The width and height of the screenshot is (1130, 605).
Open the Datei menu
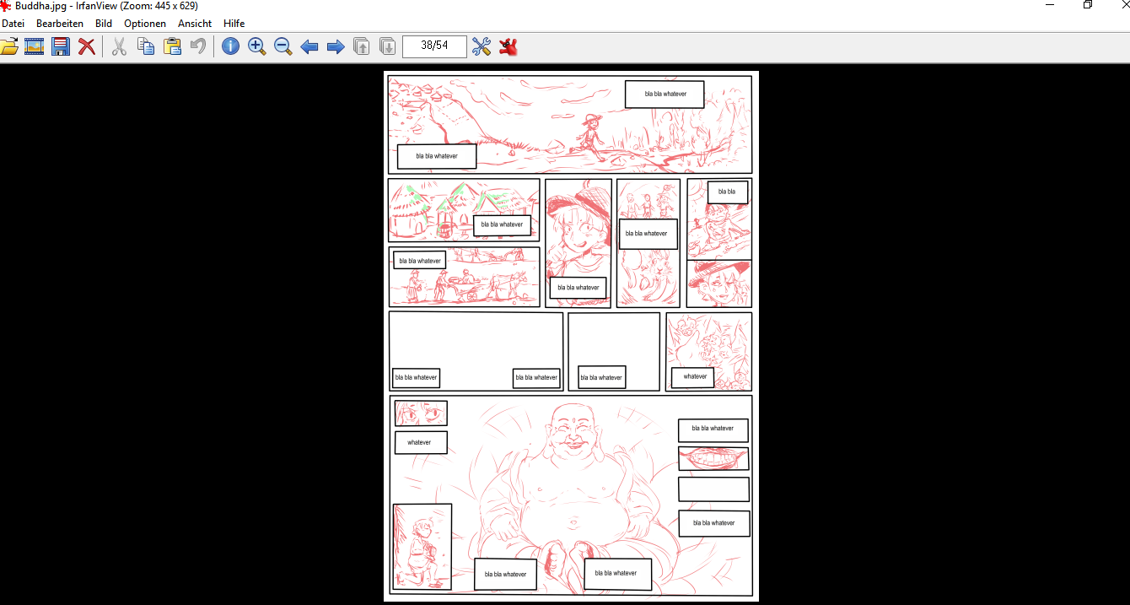[13, 24]
